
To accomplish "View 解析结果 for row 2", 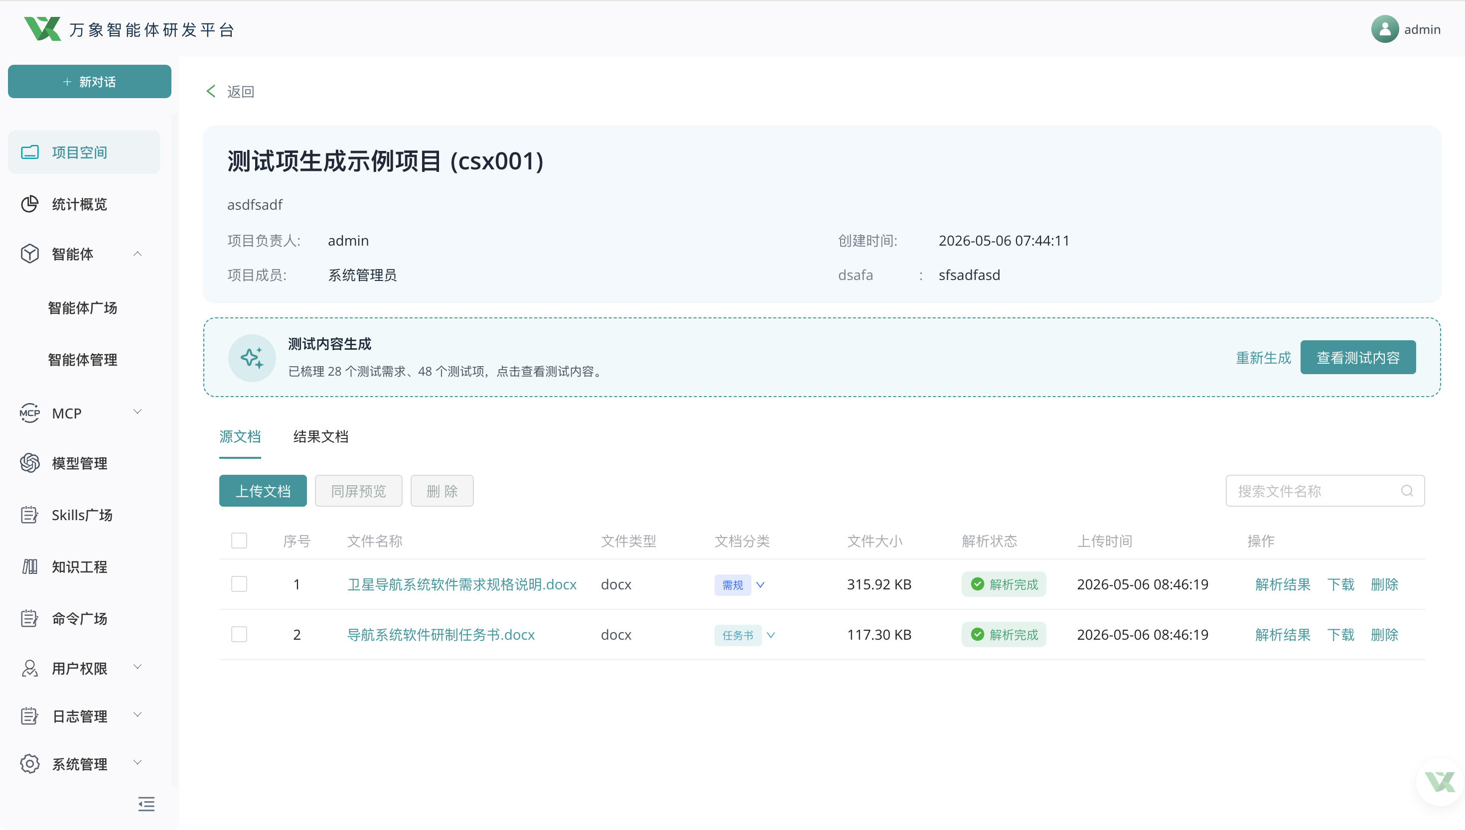I will point(1283,635).
